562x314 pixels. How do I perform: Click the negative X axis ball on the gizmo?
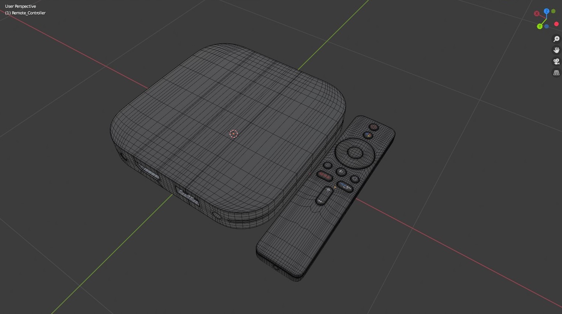point(556,24)
